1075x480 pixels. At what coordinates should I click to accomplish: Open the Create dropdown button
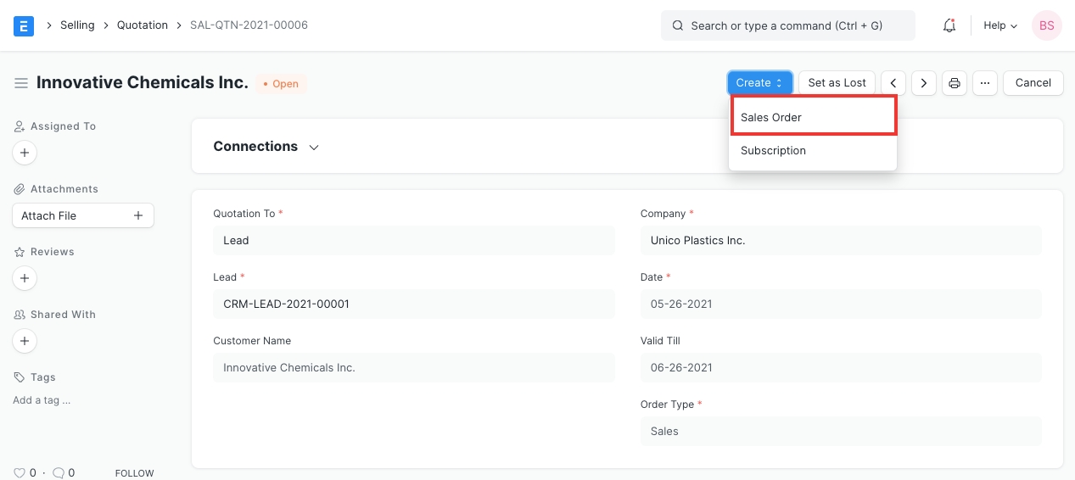[759, 83]
